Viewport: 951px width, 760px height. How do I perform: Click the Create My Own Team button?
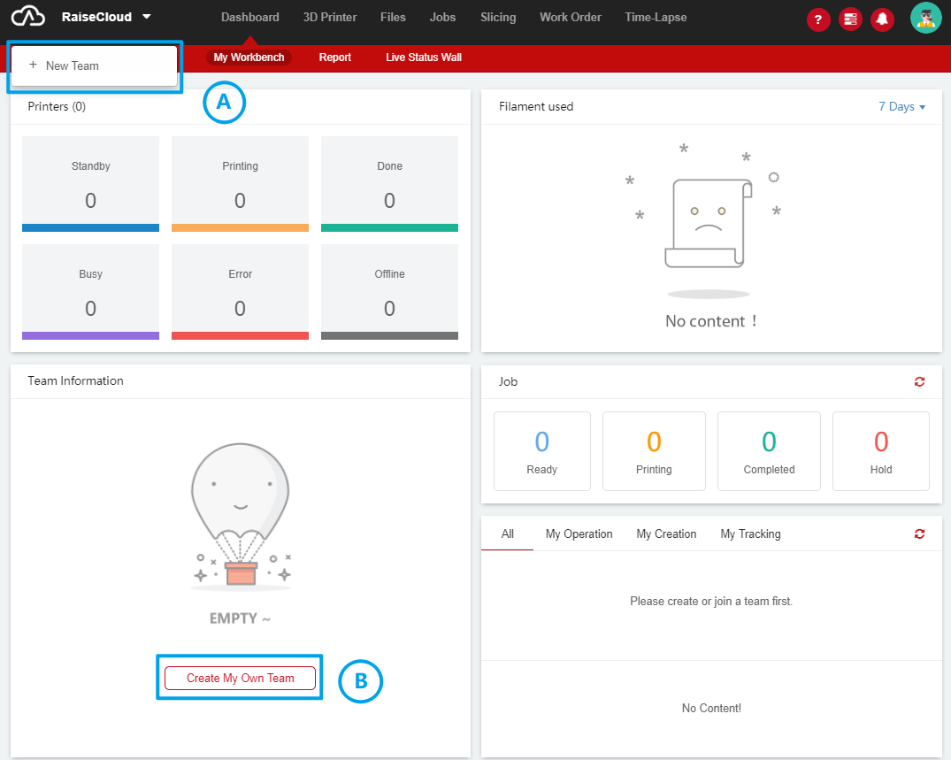click(x=240, y=678)
